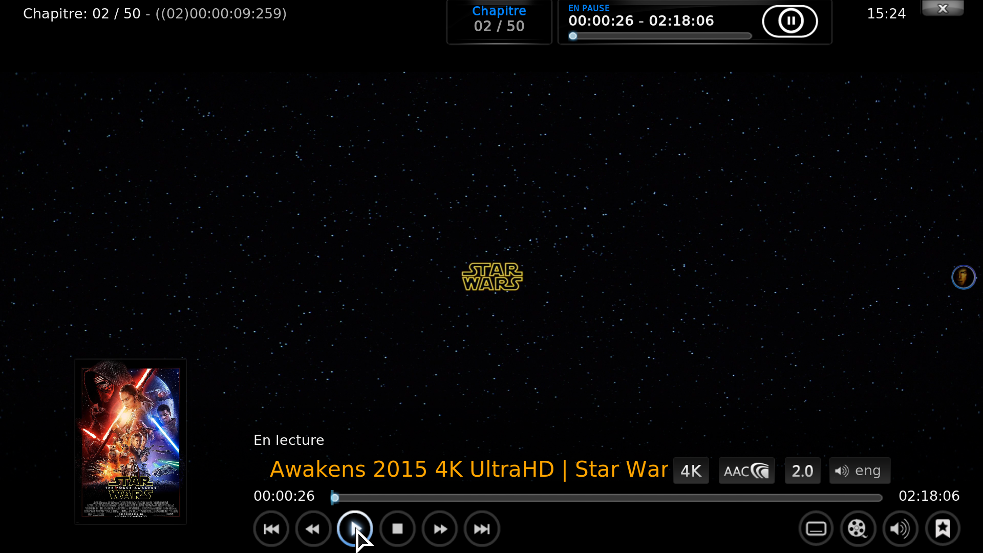Image resolution: width=983 pixels, height=553 pixels.
Task: Toggle the pause indicator at top
Action: (790, 21)
